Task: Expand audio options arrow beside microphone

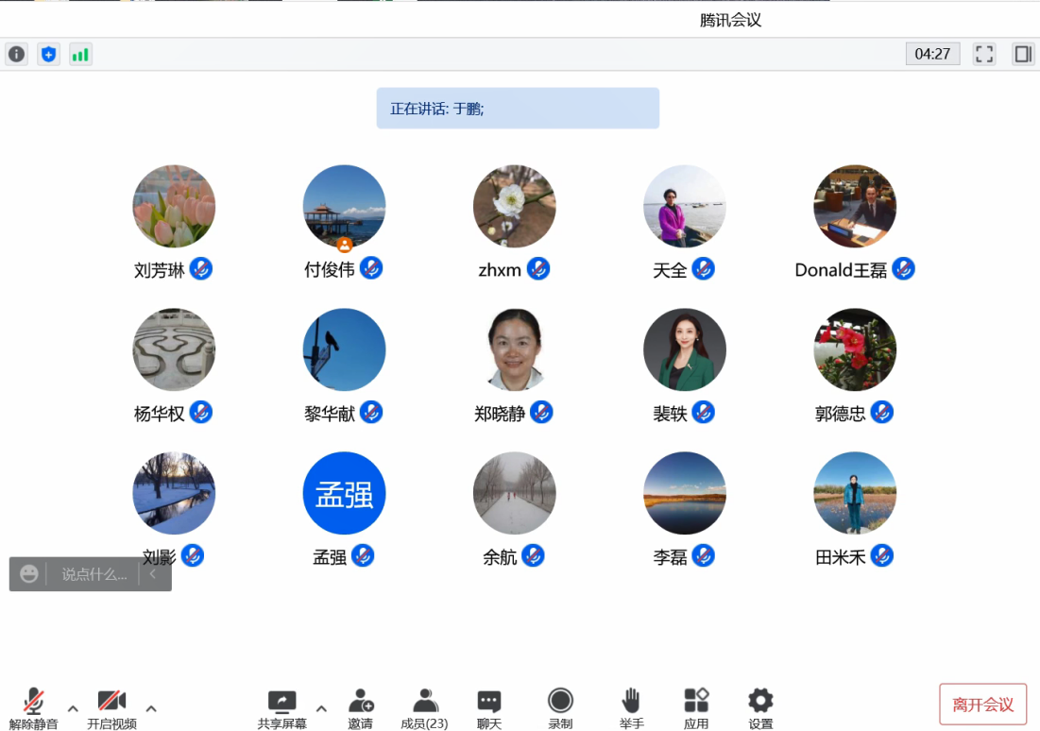Action: (73, 708)
